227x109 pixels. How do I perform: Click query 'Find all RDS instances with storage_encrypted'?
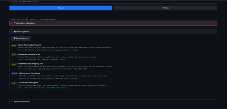41,59
